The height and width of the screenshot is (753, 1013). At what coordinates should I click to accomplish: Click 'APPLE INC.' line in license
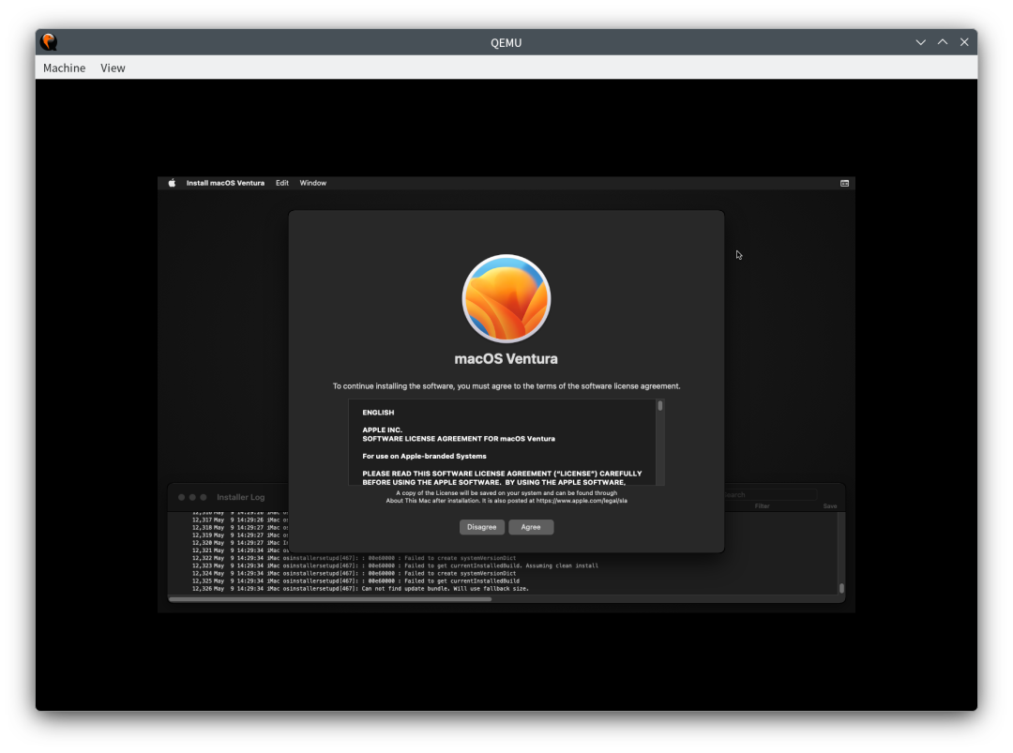382,430
